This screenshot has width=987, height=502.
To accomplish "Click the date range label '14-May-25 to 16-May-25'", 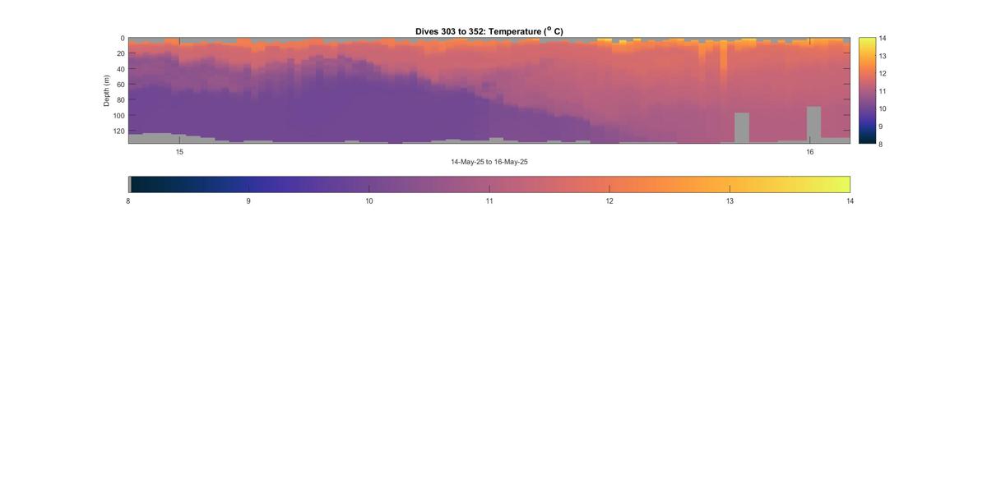I will click(x=489, y=162).
